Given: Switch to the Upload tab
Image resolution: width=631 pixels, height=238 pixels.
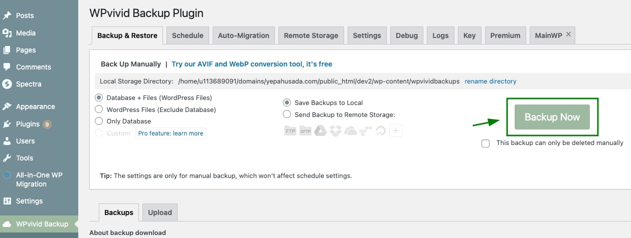Looking at the screenshot, I should tap(160, 212).
